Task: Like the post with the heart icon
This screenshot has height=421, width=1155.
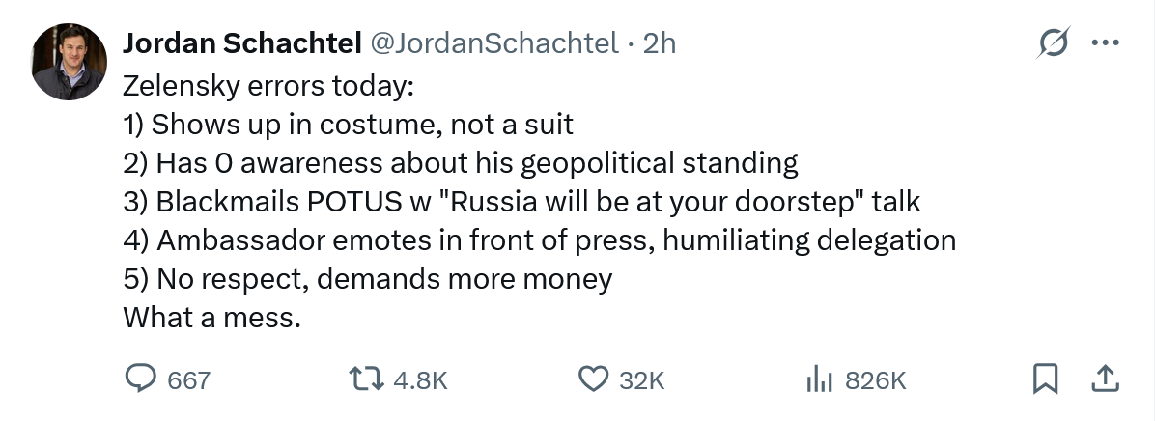Action: 592,379
